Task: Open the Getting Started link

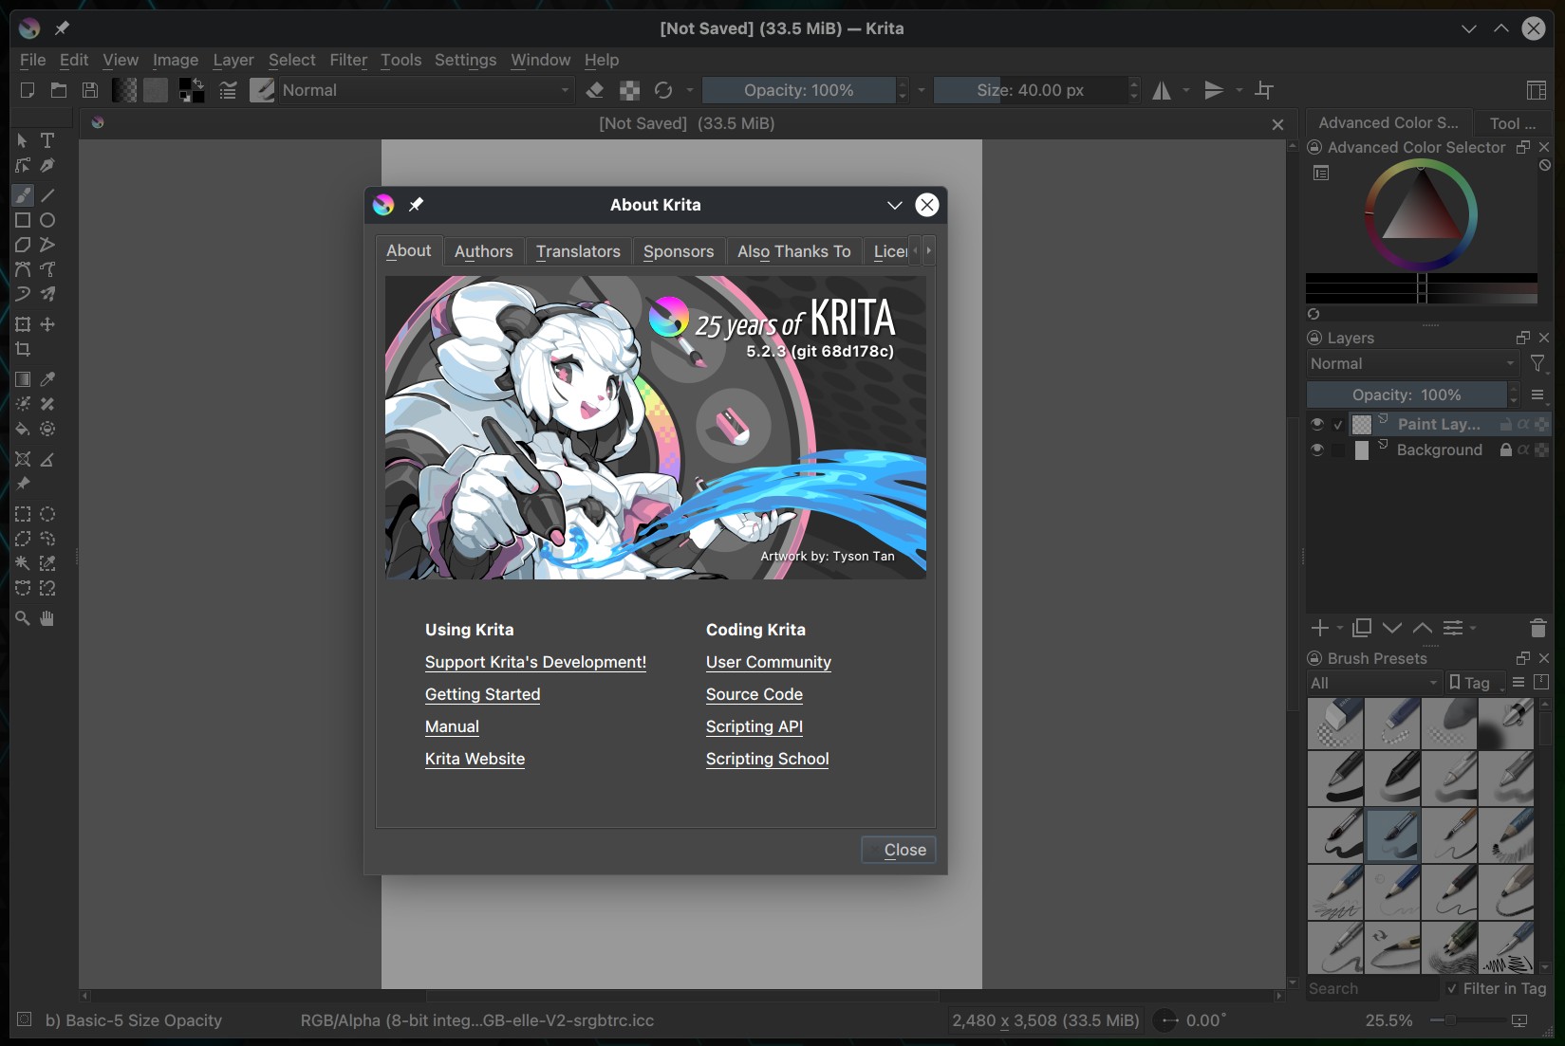Action: pyautogui.click(x=482, y=694)
